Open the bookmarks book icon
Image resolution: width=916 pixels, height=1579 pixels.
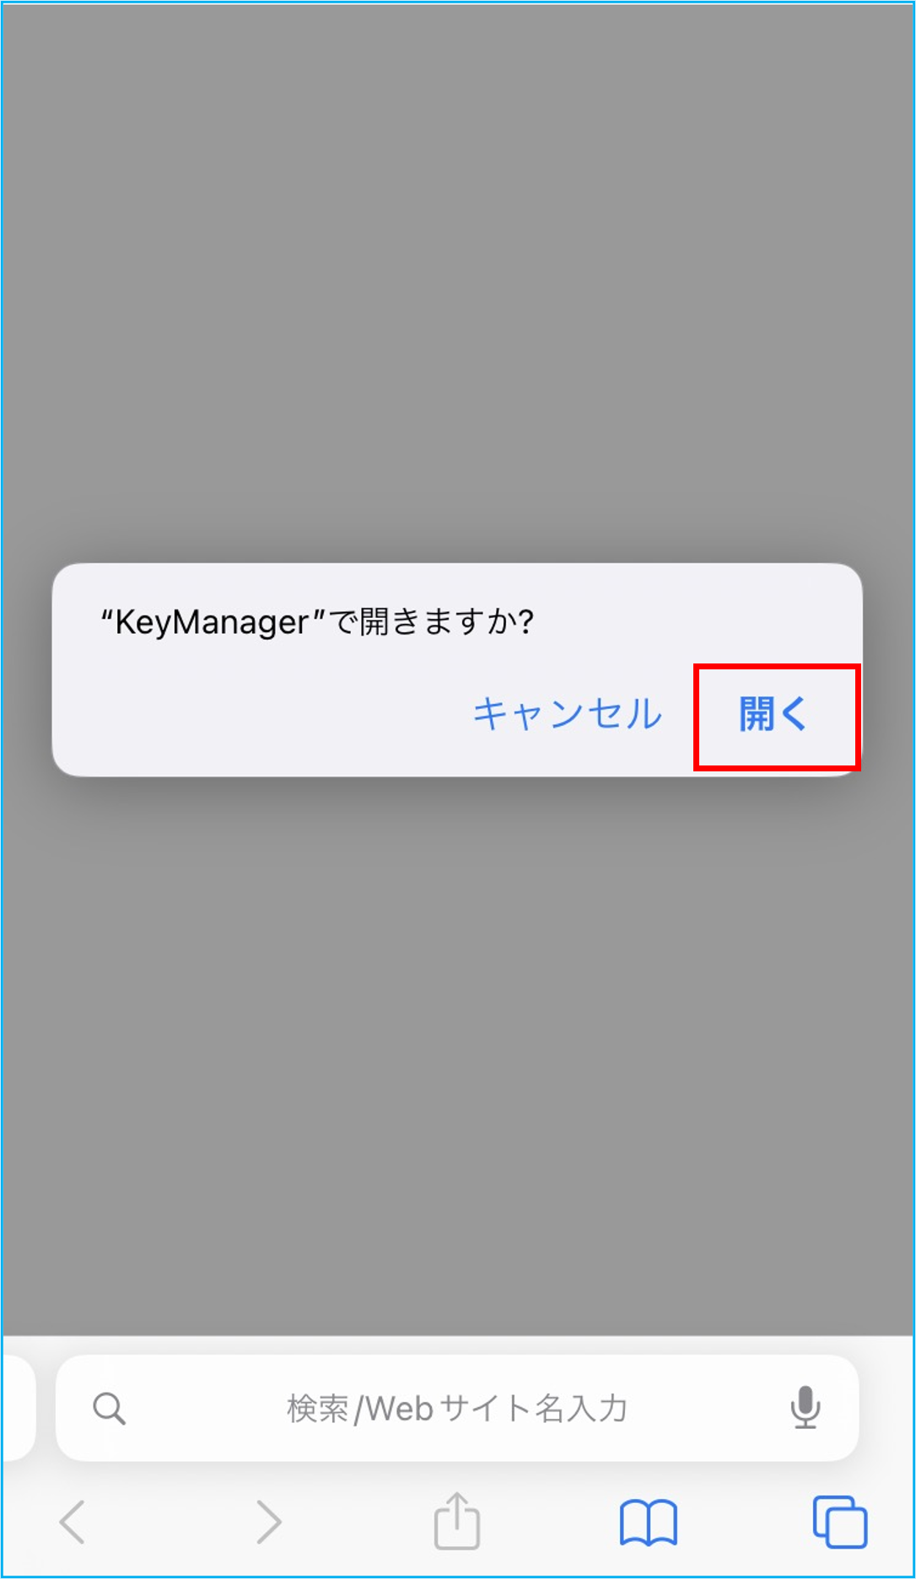click(x=648, y=1523)
